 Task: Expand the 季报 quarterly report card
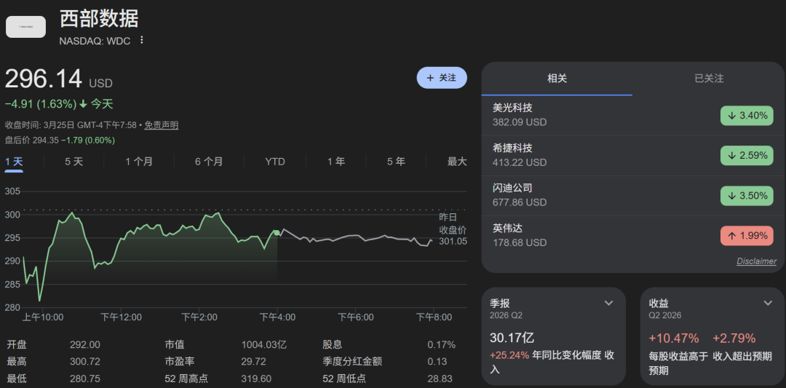(609, 303)
